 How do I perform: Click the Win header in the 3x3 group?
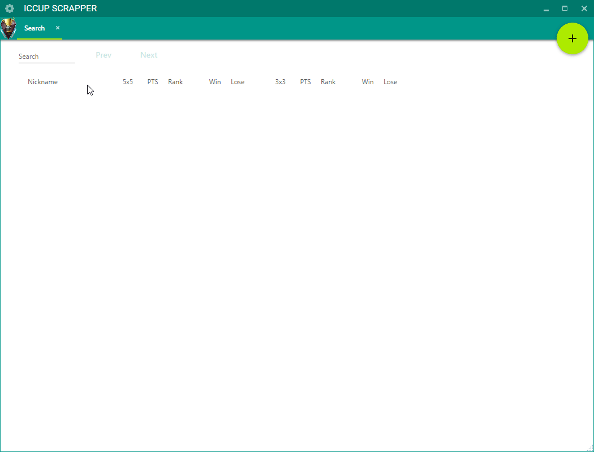pyautogui.click(x=368, y=82)
